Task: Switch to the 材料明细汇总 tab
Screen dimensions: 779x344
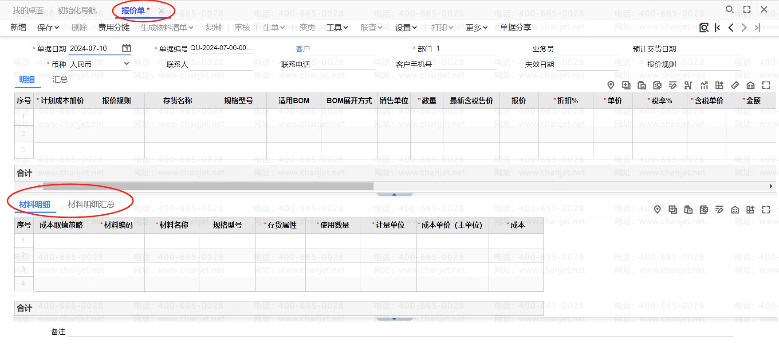Action: click(x=91, y=205)
